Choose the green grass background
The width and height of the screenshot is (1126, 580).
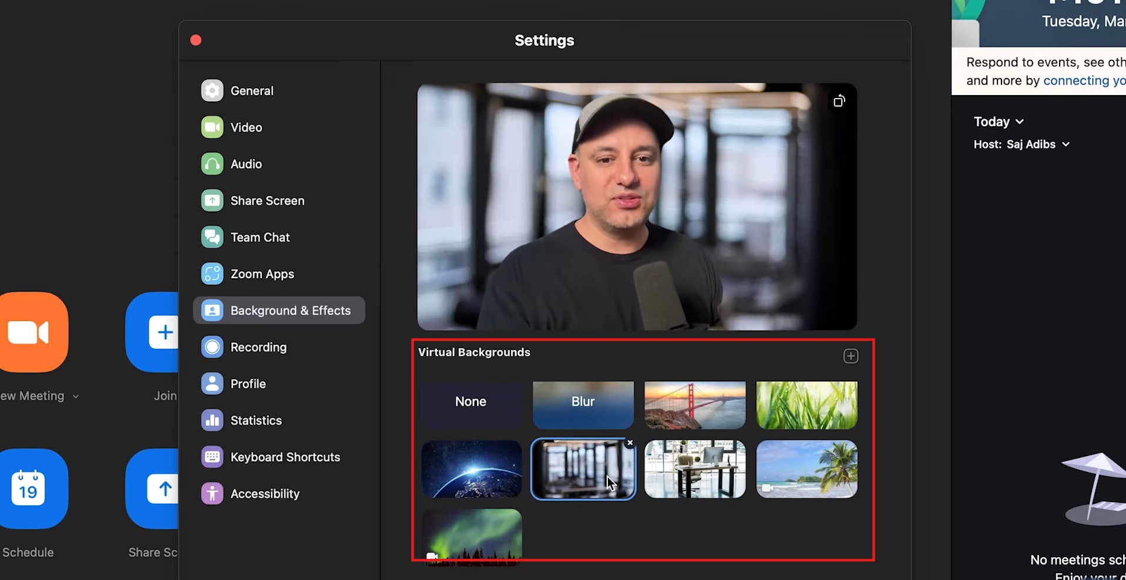tap(807, 404)
